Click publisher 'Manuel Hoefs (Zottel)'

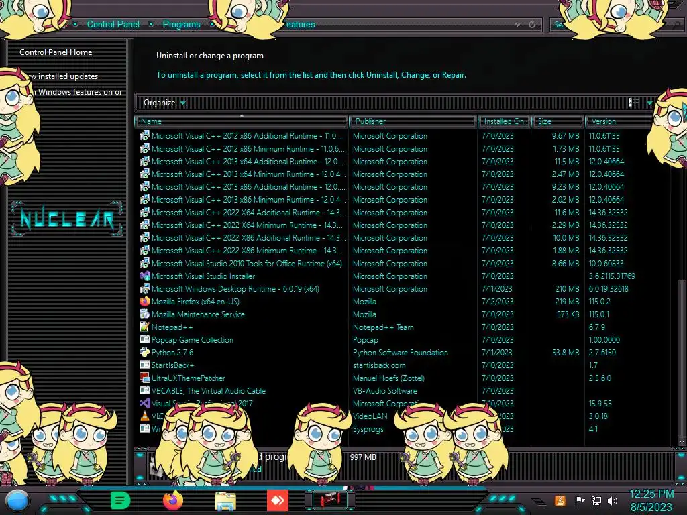tap(388, 378)
